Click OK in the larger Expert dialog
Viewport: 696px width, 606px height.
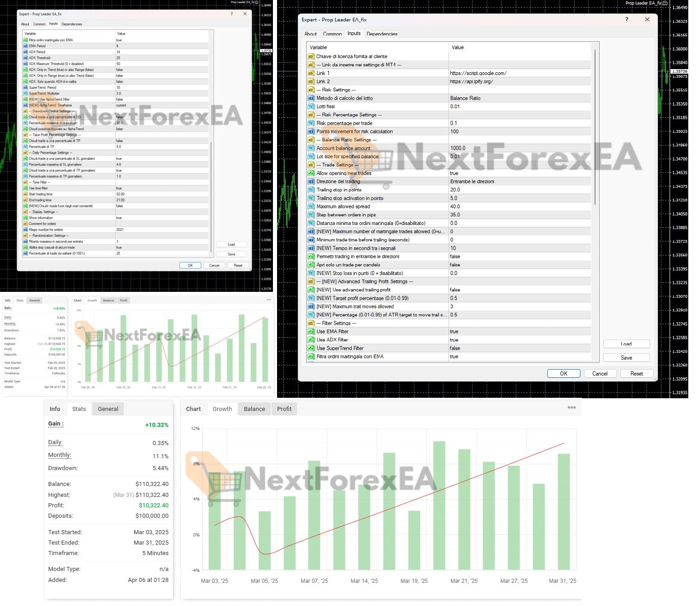click(x=564, y=373)
